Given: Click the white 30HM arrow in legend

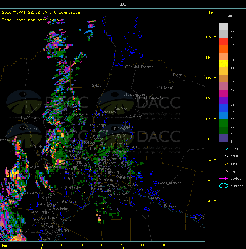Looking at the screenshot, I should tap(224, 156).
